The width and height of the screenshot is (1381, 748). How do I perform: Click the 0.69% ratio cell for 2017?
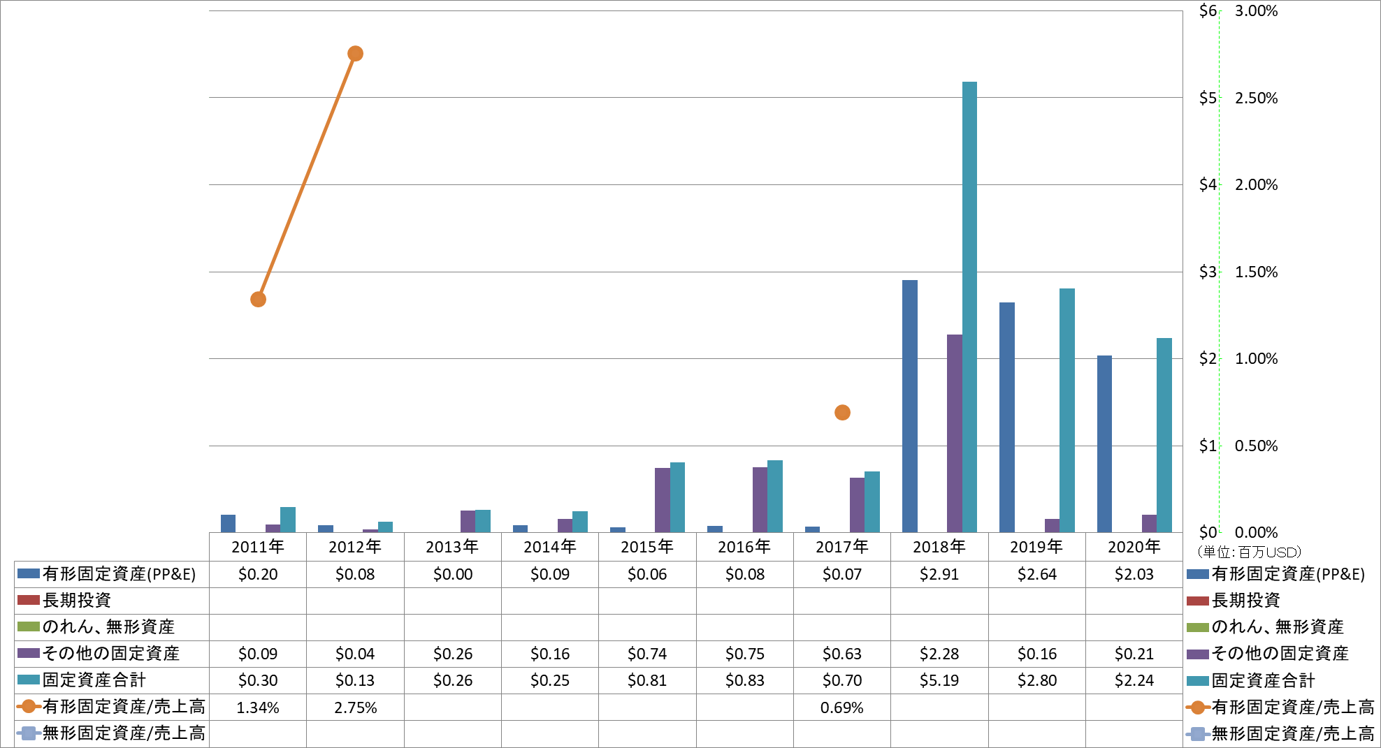coord(842,707)
